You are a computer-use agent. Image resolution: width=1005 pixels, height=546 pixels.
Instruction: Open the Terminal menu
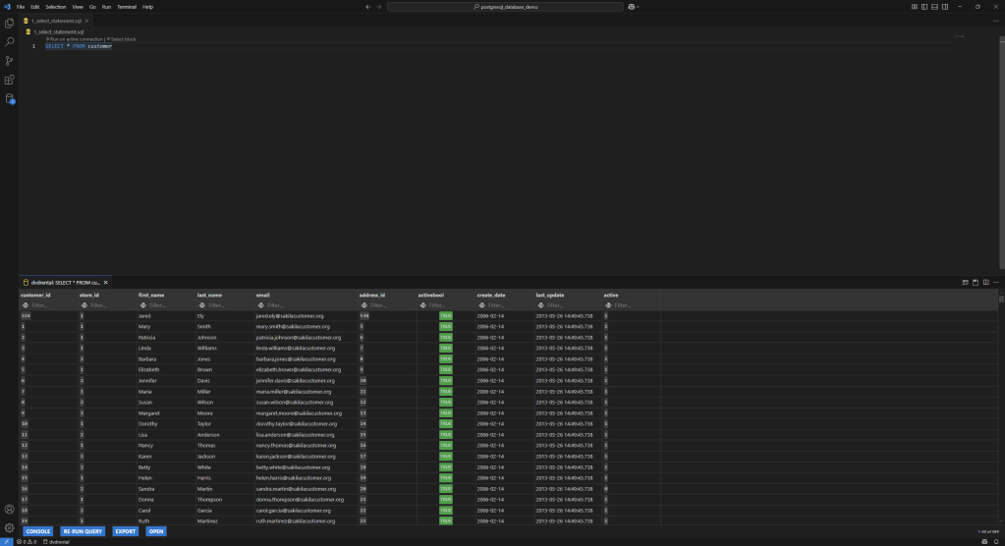[x=127, y=6]
